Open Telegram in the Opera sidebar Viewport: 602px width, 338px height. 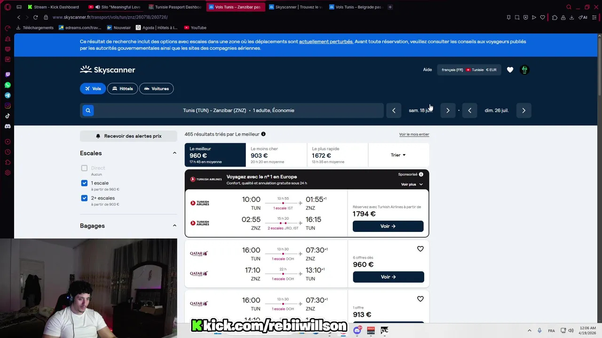(8, 95)
